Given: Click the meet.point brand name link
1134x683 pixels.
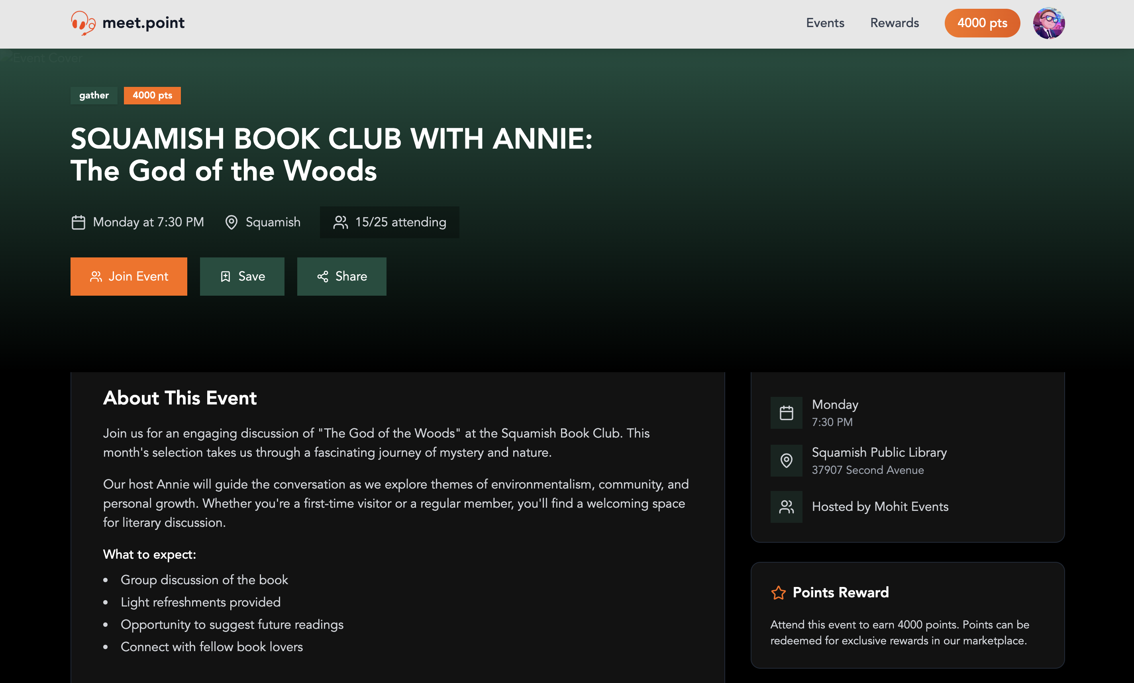Looking at the screenshot, I should pyautogui.click(x=143, y=23).
